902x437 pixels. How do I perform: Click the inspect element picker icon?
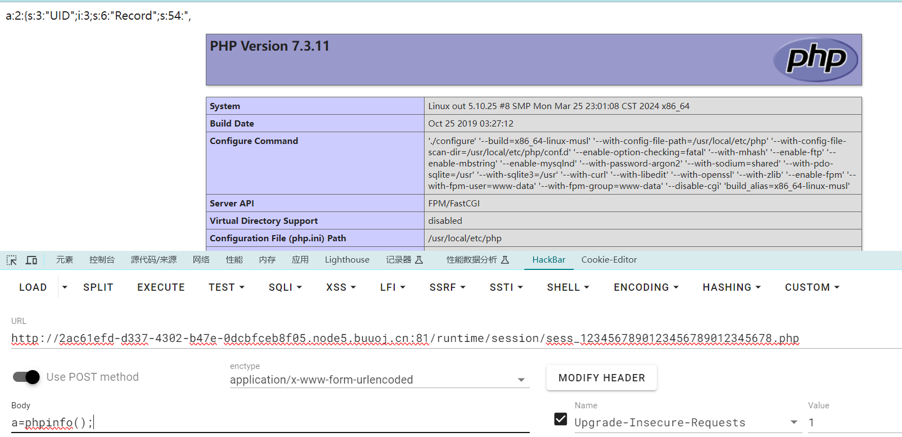point(12,260)
